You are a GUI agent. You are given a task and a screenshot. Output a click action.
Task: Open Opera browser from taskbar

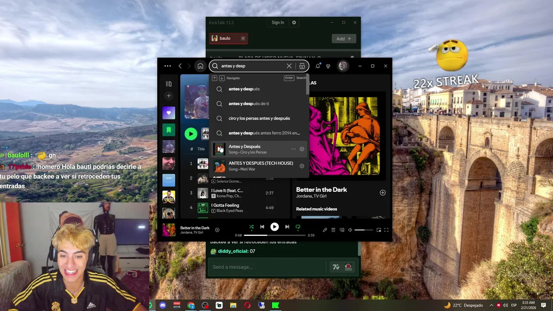(x=247, y=305)
